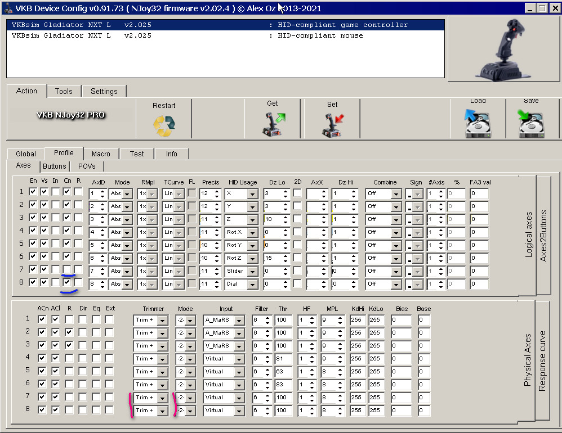The image size is (562, 433).
Task: Click the Get joystick icon
Action: pos(273,124)
